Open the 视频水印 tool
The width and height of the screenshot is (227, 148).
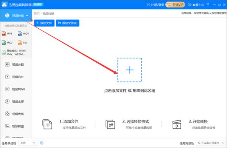[16, 102]
